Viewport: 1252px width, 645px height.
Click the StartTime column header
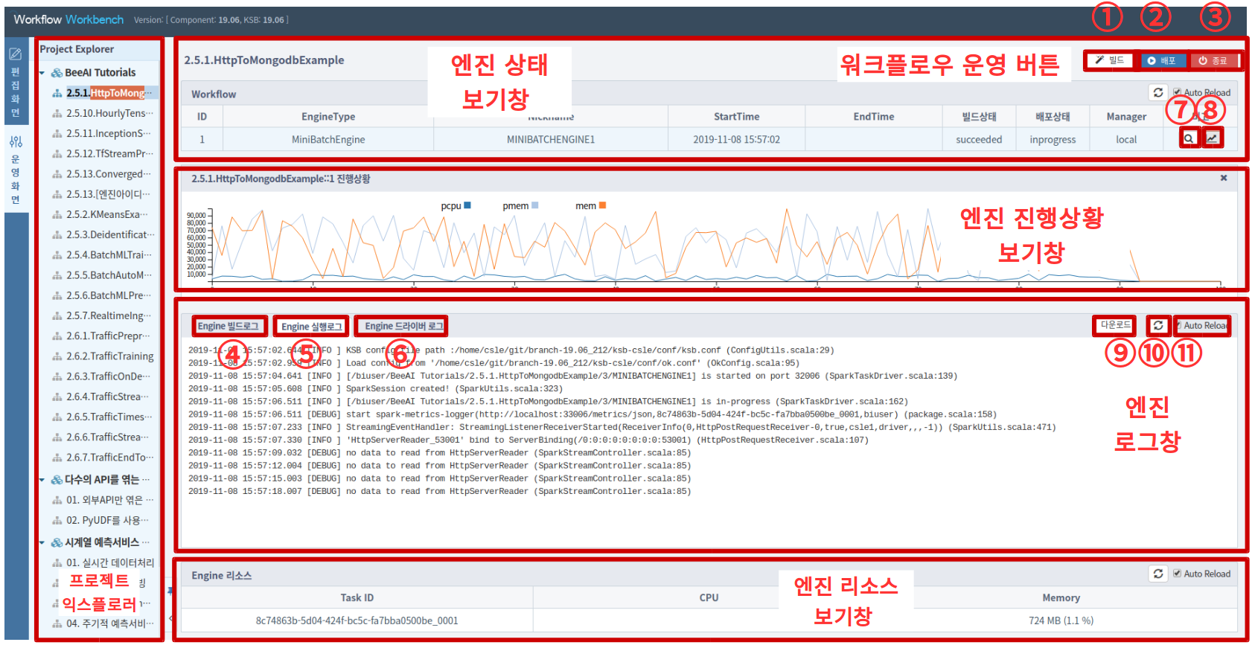[x=736, y=117]
